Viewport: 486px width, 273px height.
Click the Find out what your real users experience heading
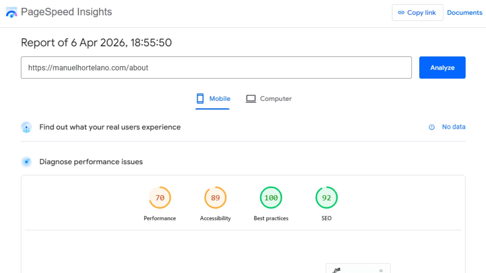pyautogui.click(x=110, y=127)
